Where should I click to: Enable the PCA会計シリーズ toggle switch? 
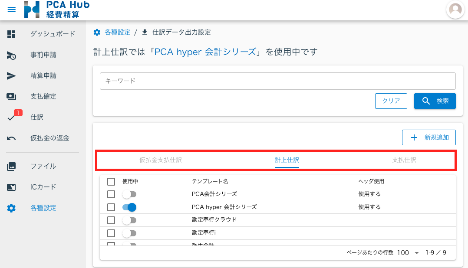click(129, 194)
